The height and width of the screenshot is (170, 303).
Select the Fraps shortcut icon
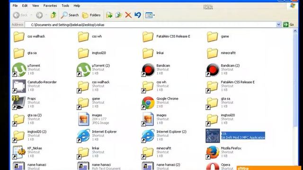point(19,102)
